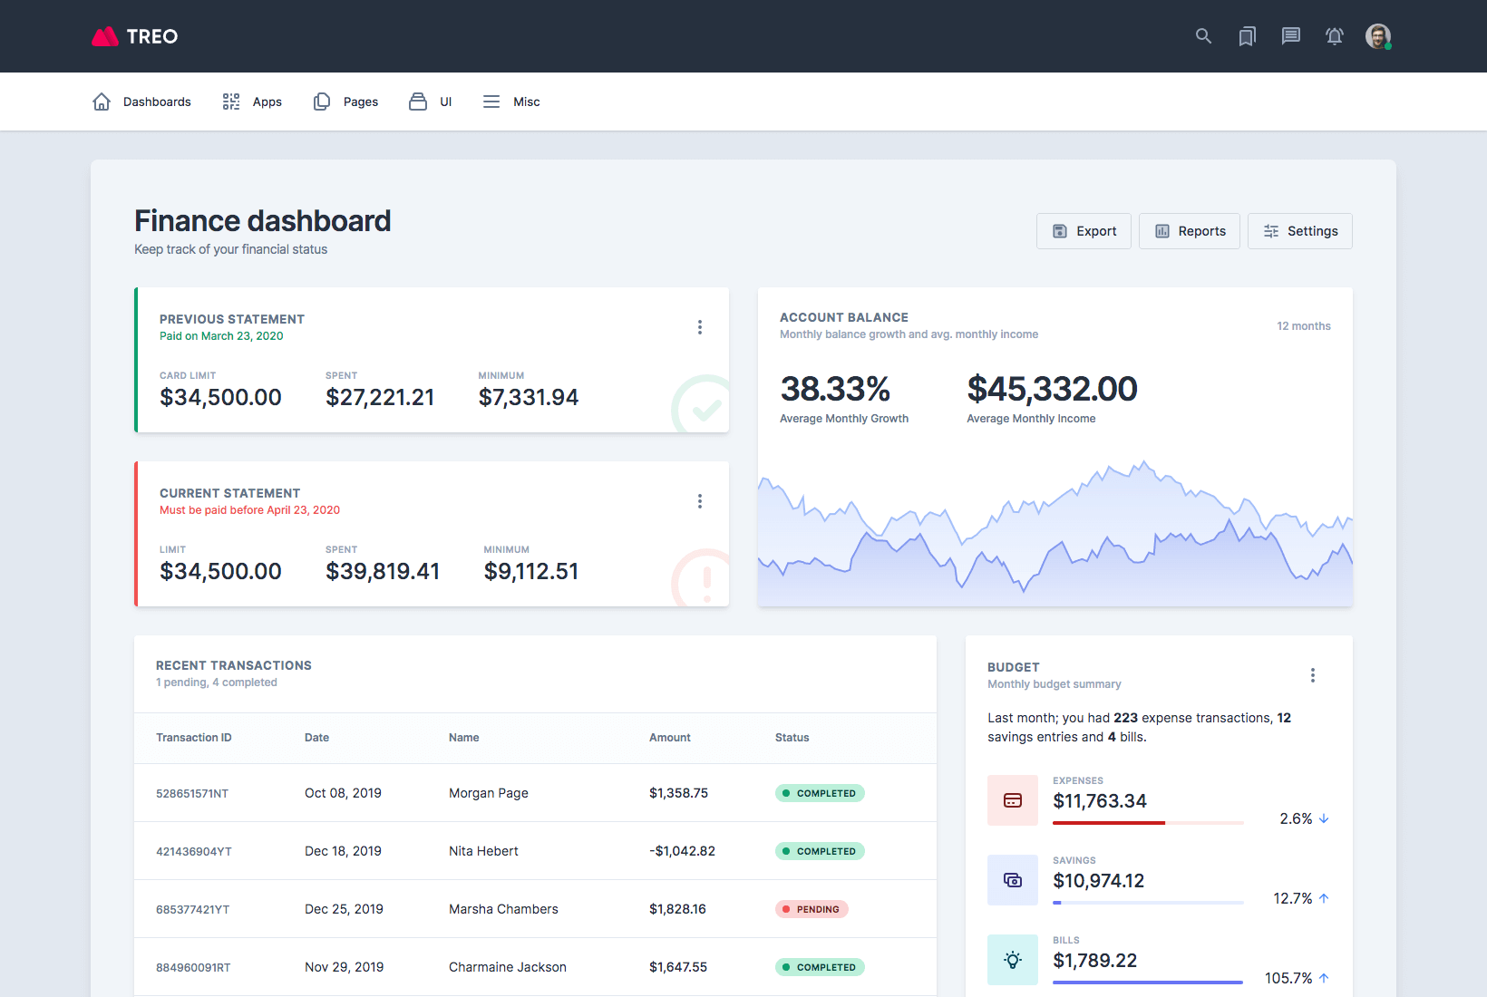The height and width of the screenshot is (997, 1487).
Task: Open Previous Statement options menu
Action: tap(699, 327)
